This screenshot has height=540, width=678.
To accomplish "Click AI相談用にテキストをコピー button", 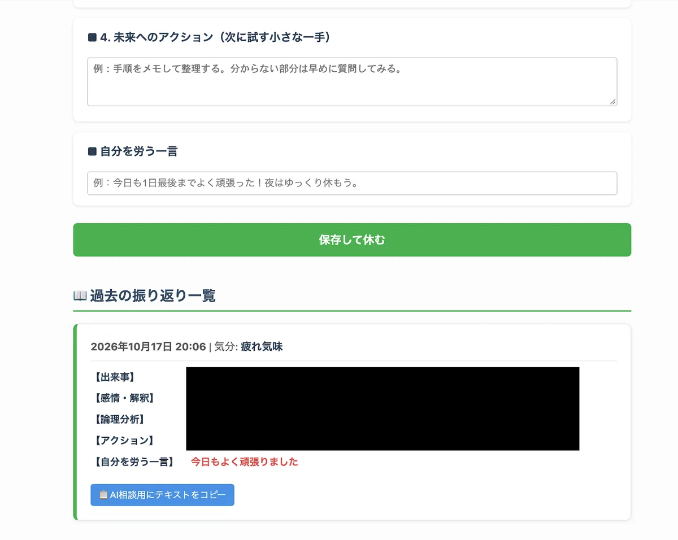I will [162, 495].
